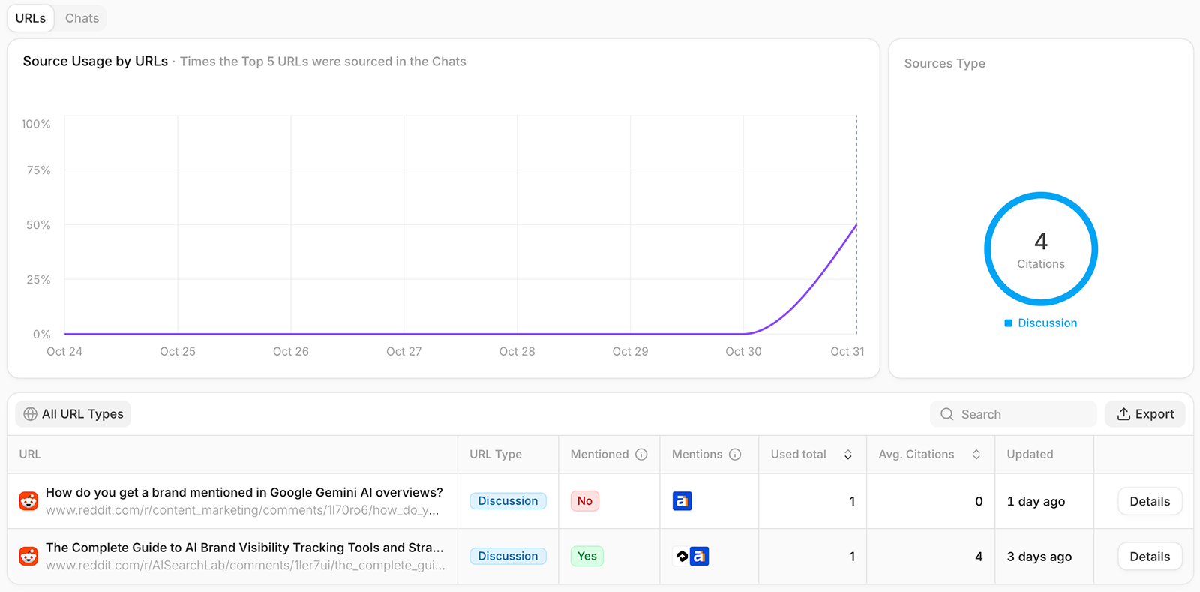Switch to the Chats tab
1200x592 pixels.
tap(82, 18)
